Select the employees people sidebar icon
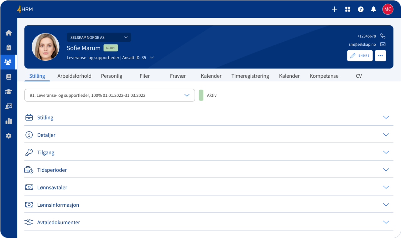 pos(8,62)
